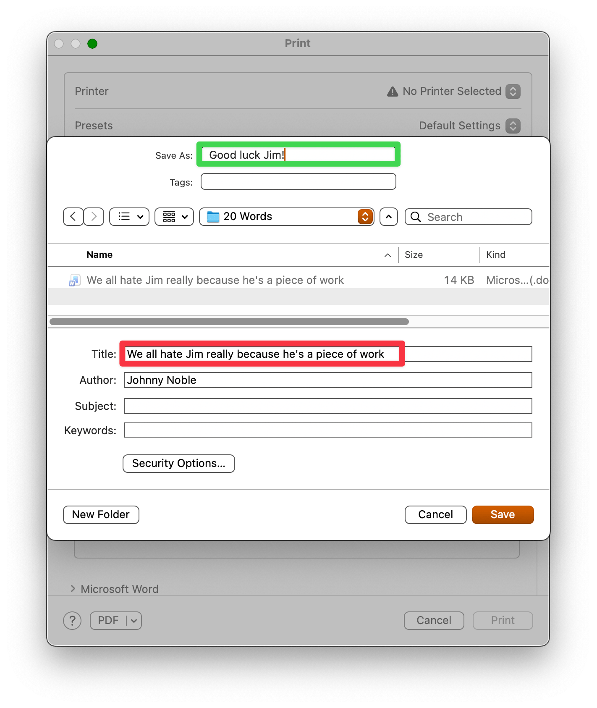Click the Save As filename field
This screenshot has width=597, height=708.
298,155
